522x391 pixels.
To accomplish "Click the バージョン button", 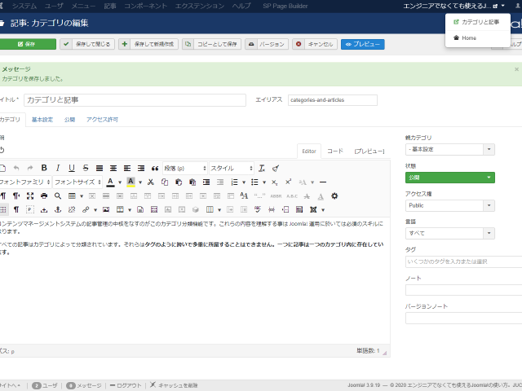I will coord(267,44).
